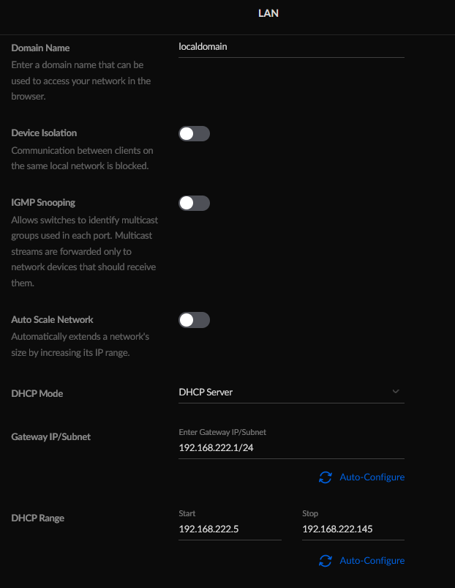
Task: Click the Gateway IP/Subnet label
Action: click(x=51, y=437)
